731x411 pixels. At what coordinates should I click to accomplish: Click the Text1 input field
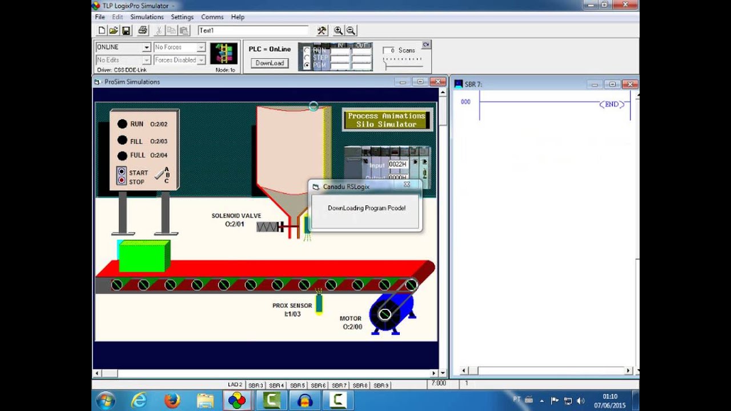point(253,30)
